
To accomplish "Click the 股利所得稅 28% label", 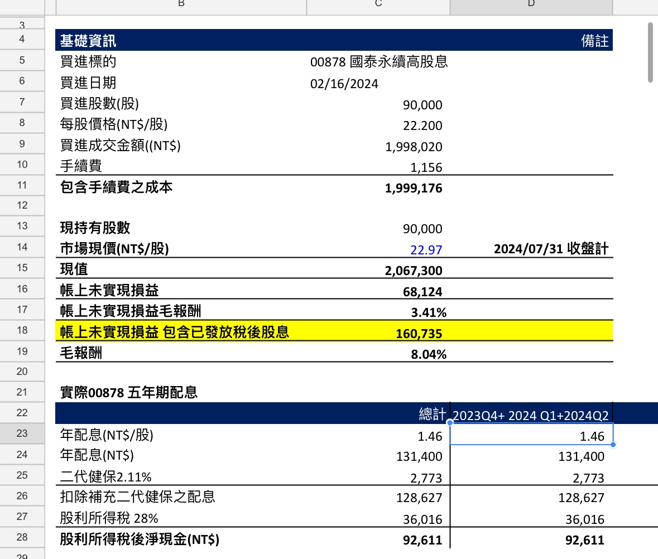I will tap(109, 518).
